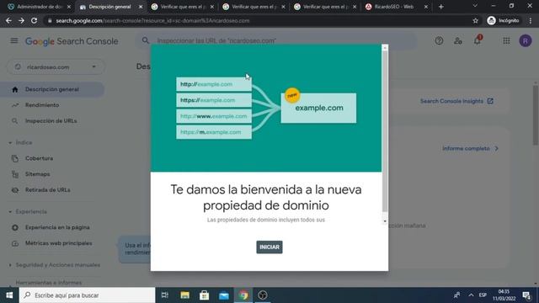Click the browser address bar URL
The height and width of the screenshot is (303, 539).
pyautogui.click(x=152, y=20)
